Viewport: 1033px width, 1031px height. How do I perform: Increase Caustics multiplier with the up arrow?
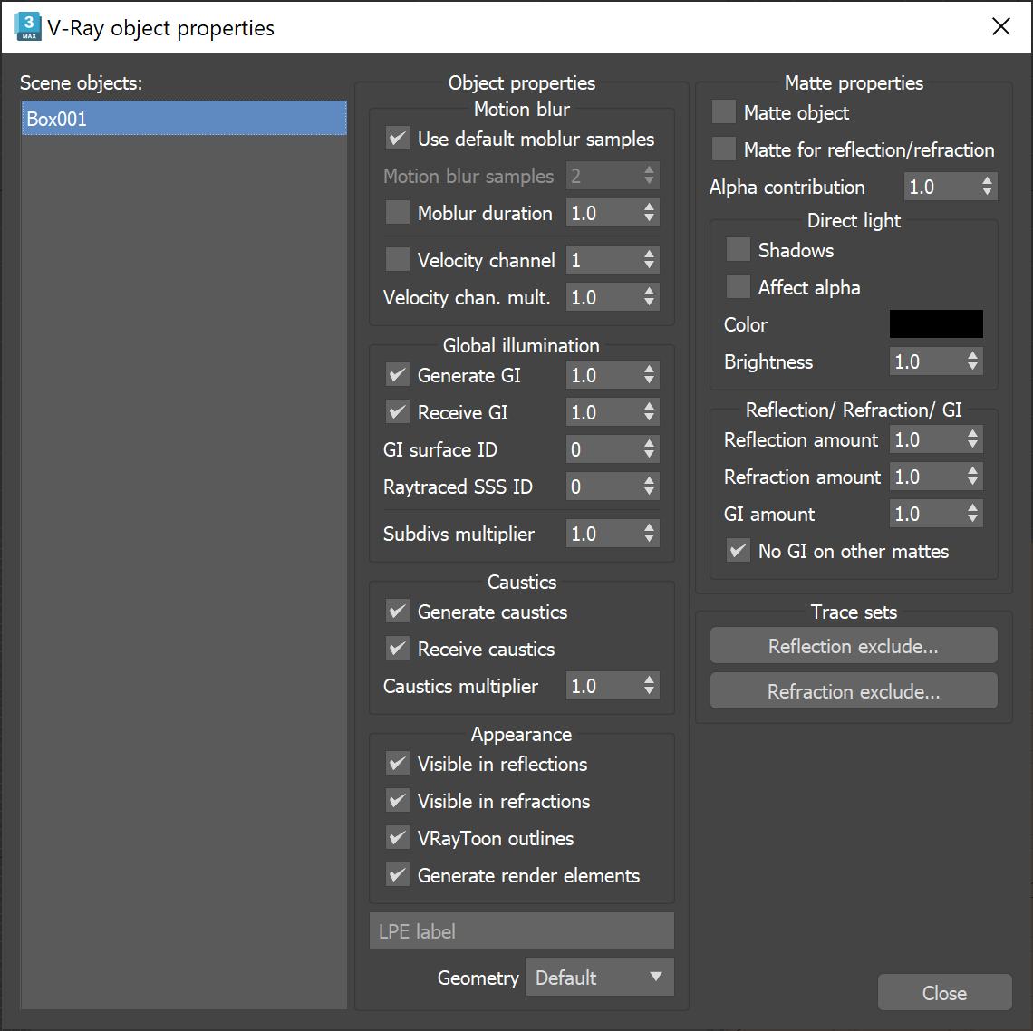651,680
